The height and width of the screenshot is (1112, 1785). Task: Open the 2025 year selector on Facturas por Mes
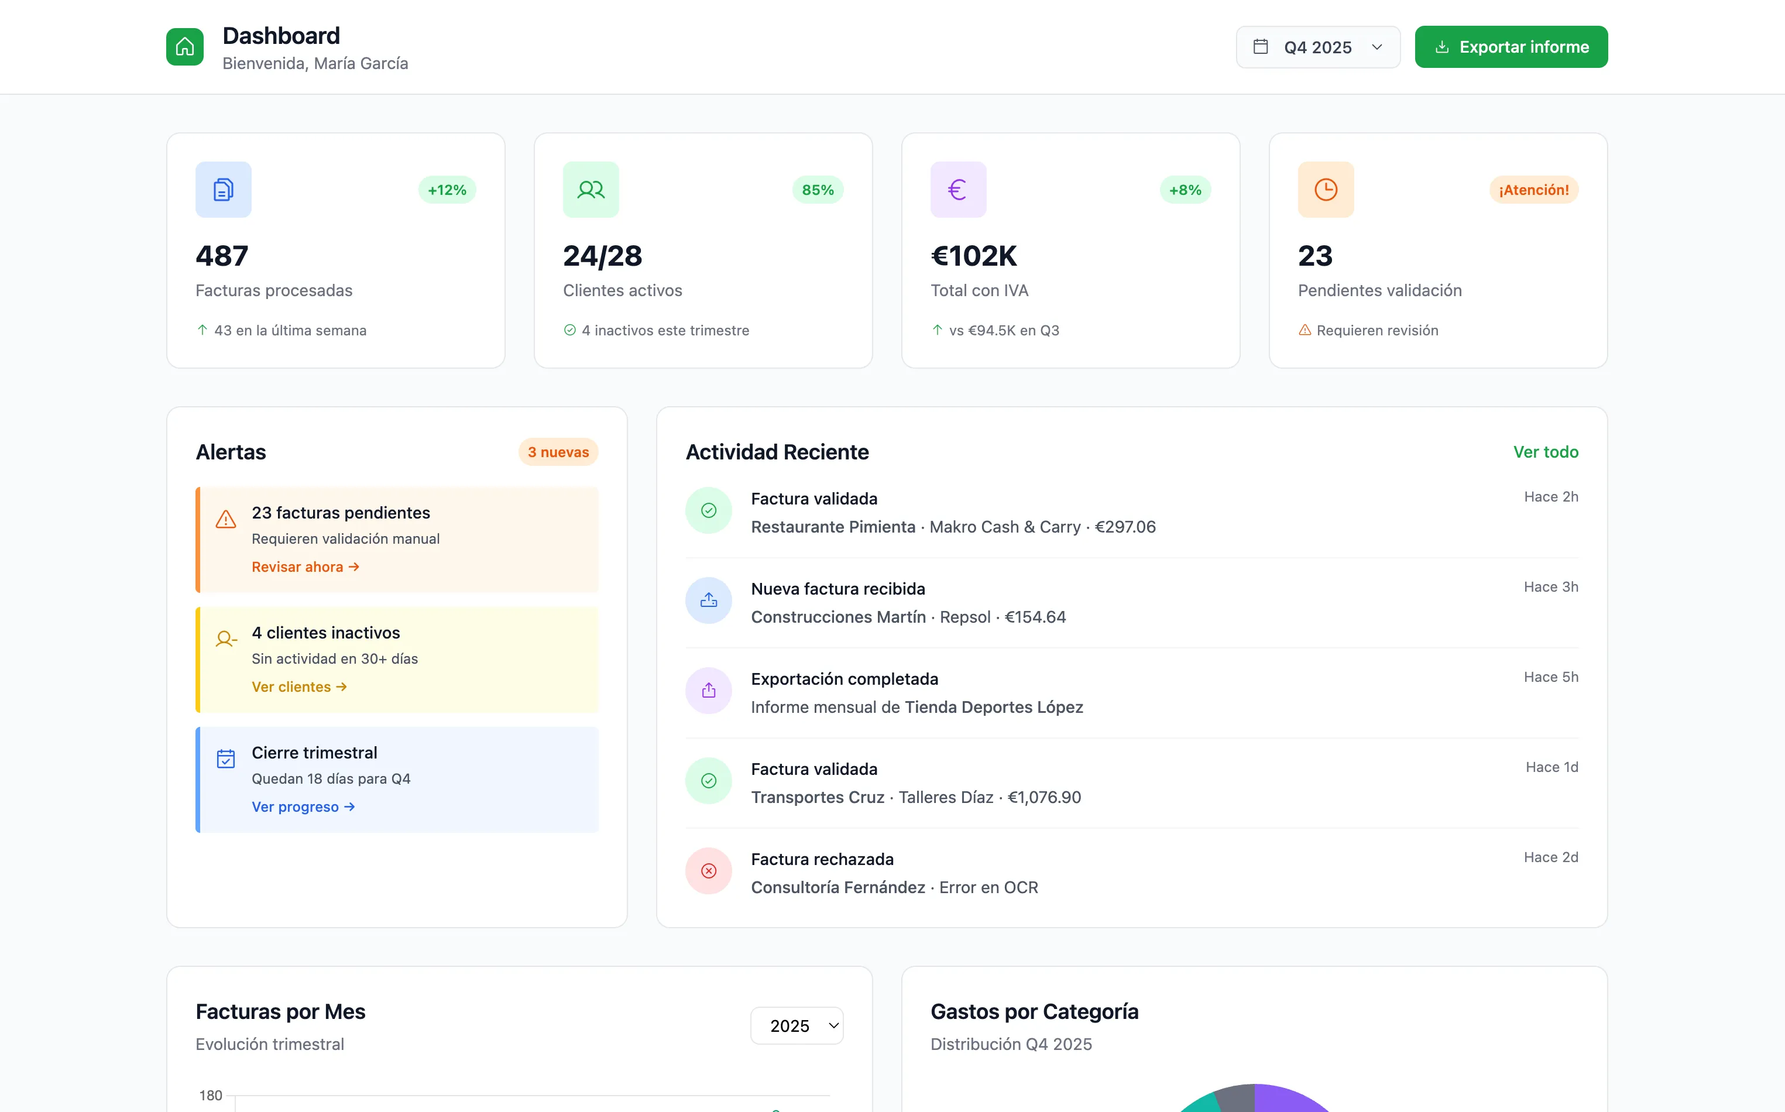pos(797,1025)
